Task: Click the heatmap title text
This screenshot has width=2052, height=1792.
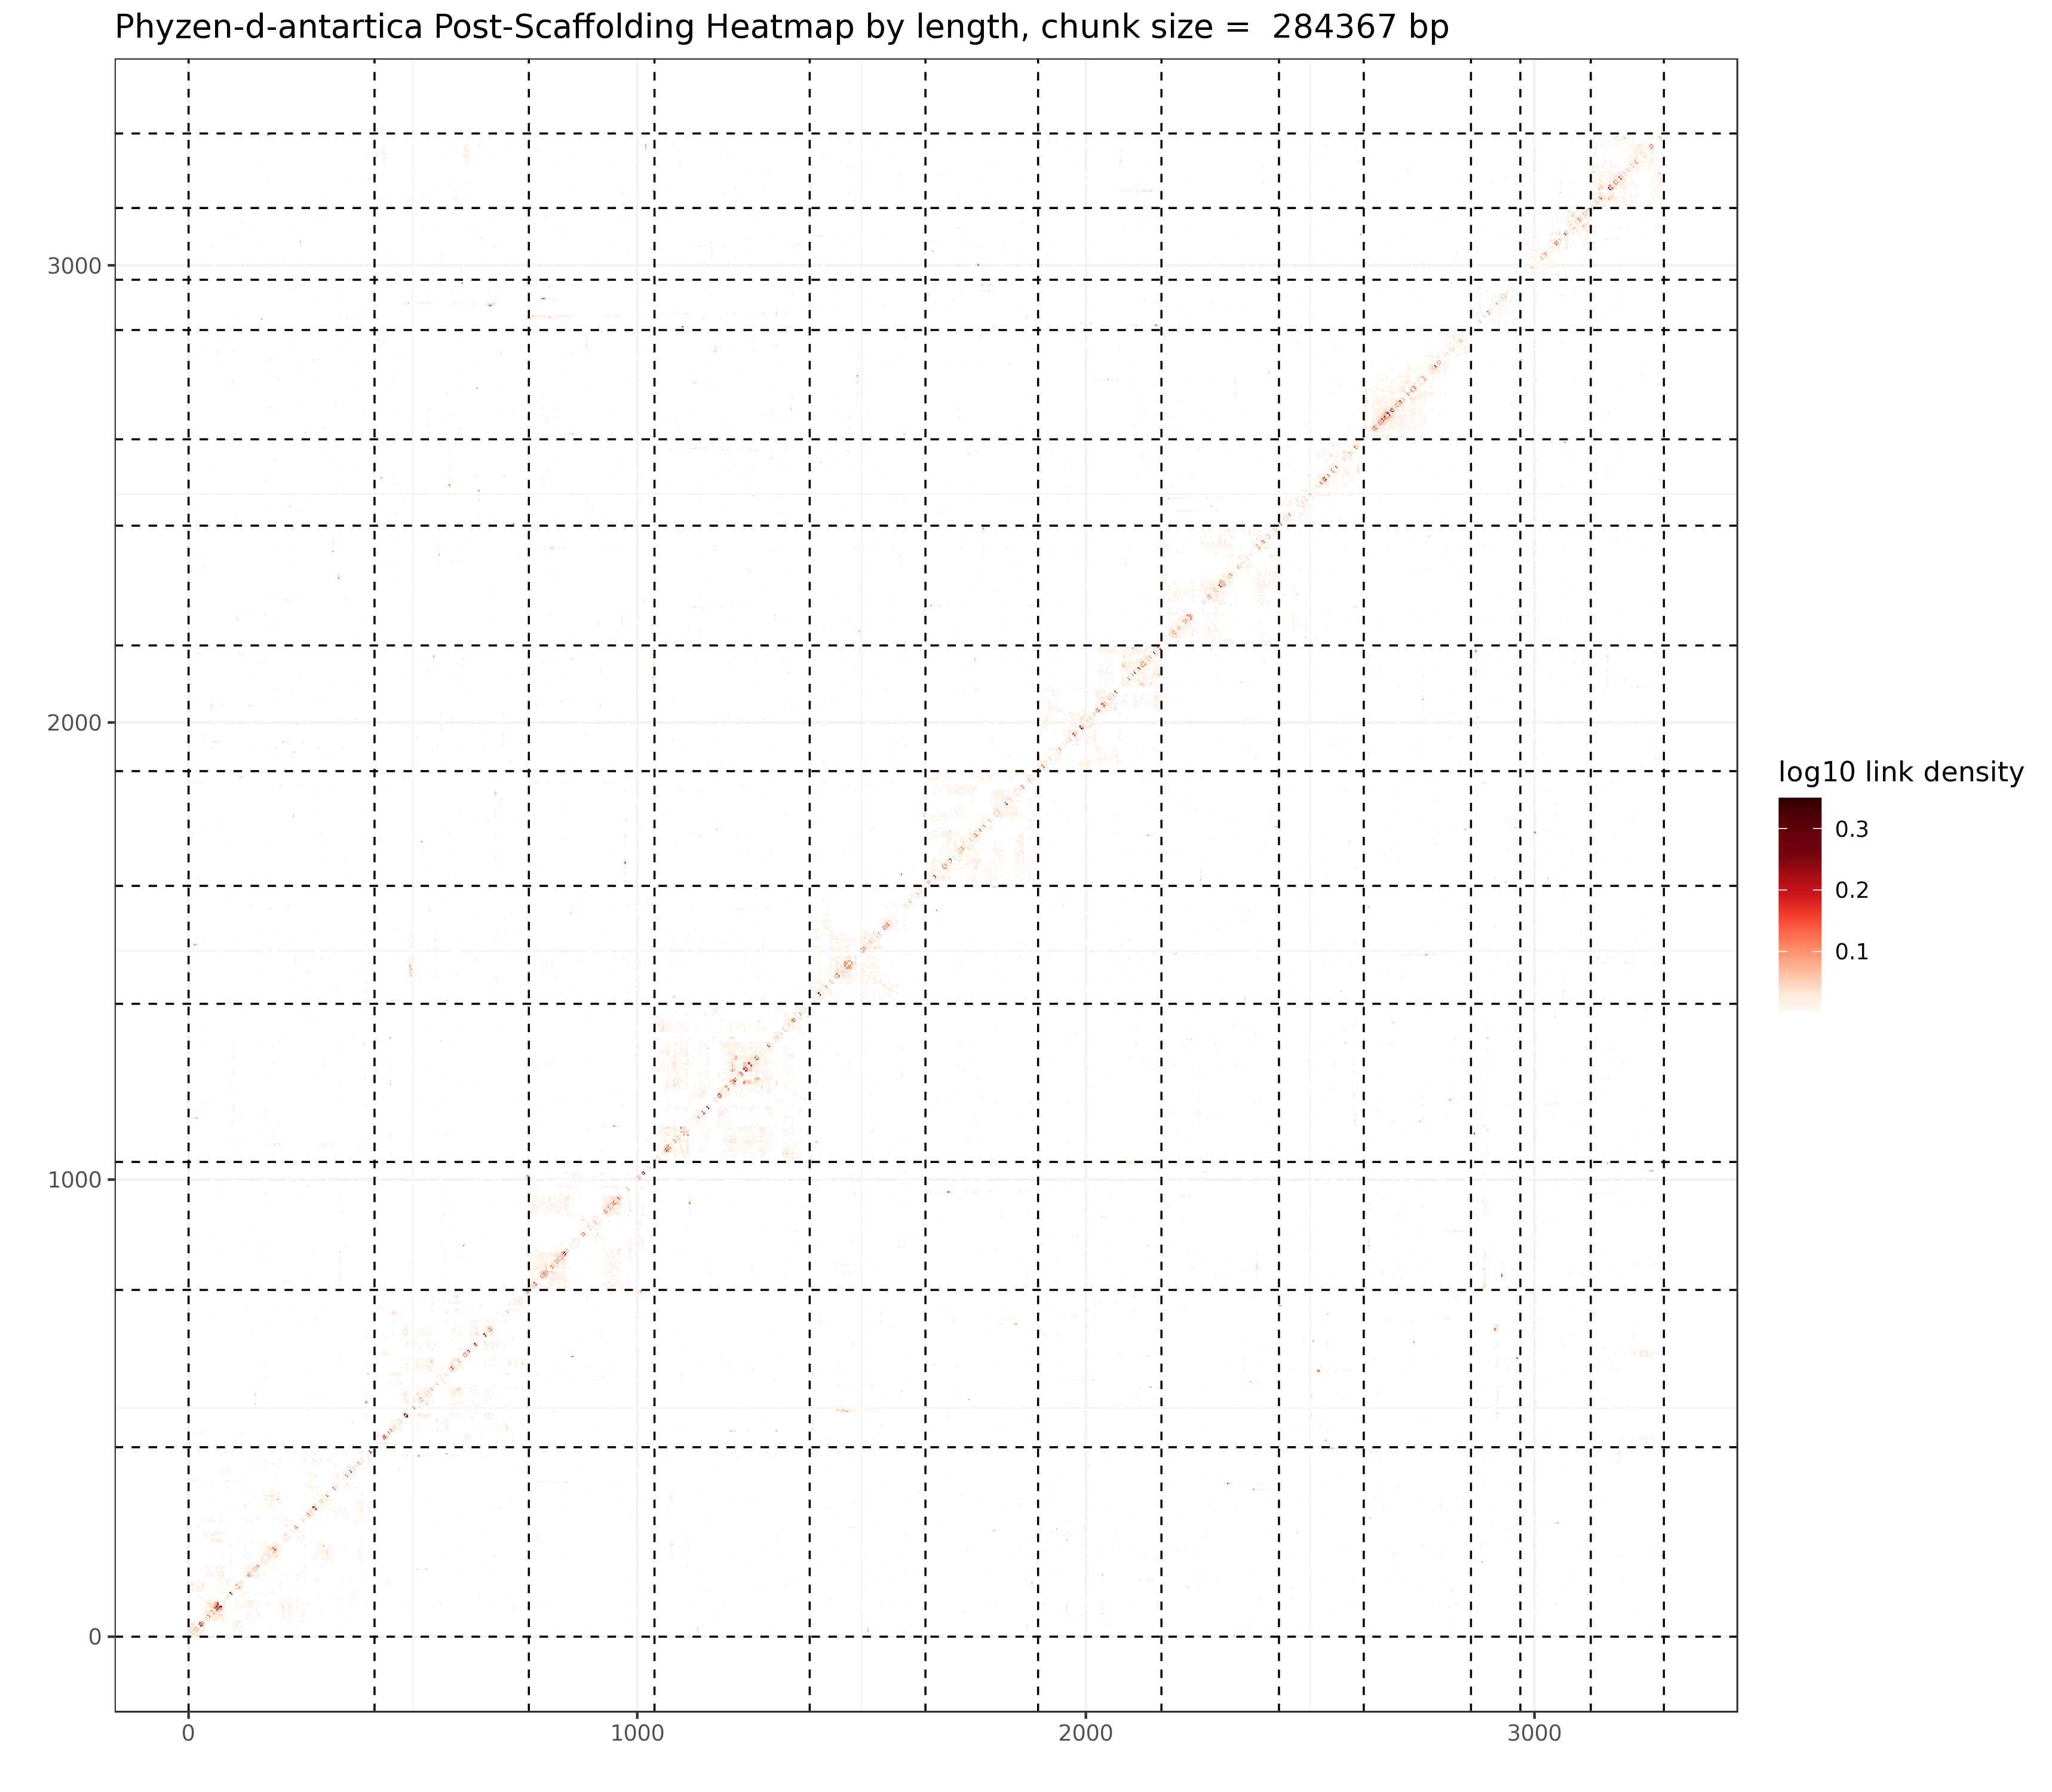Action: coord(782,27)
